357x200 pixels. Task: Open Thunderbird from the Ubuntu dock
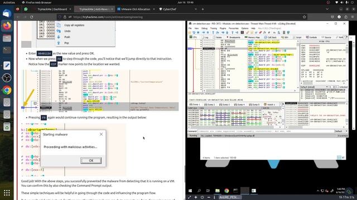(7, 13)
